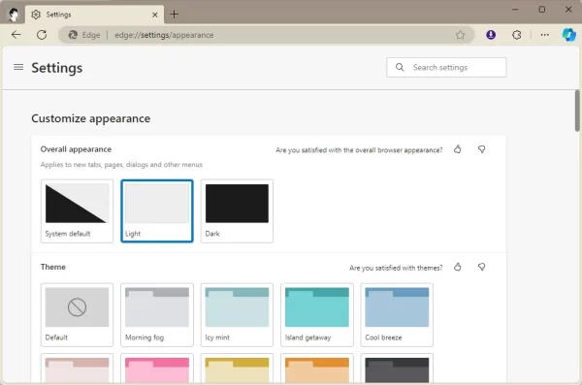
Task: Open the purple Downloads icon
Action: [491, 35]
